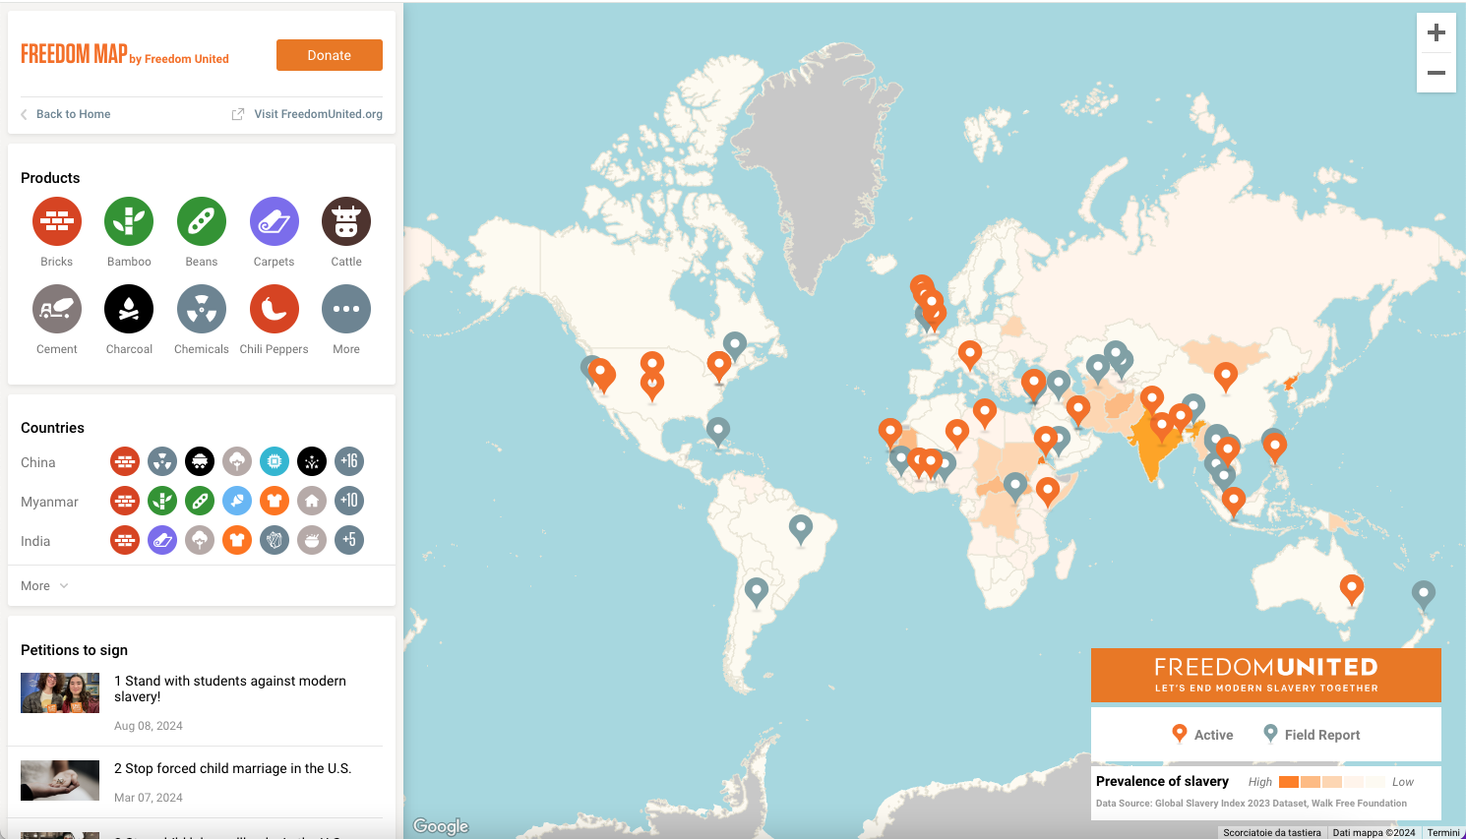Expand More countries list

44,586
